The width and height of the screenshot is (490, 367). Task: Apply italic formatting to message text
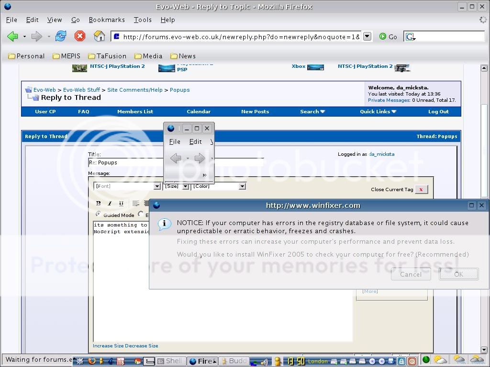[110, 203]
